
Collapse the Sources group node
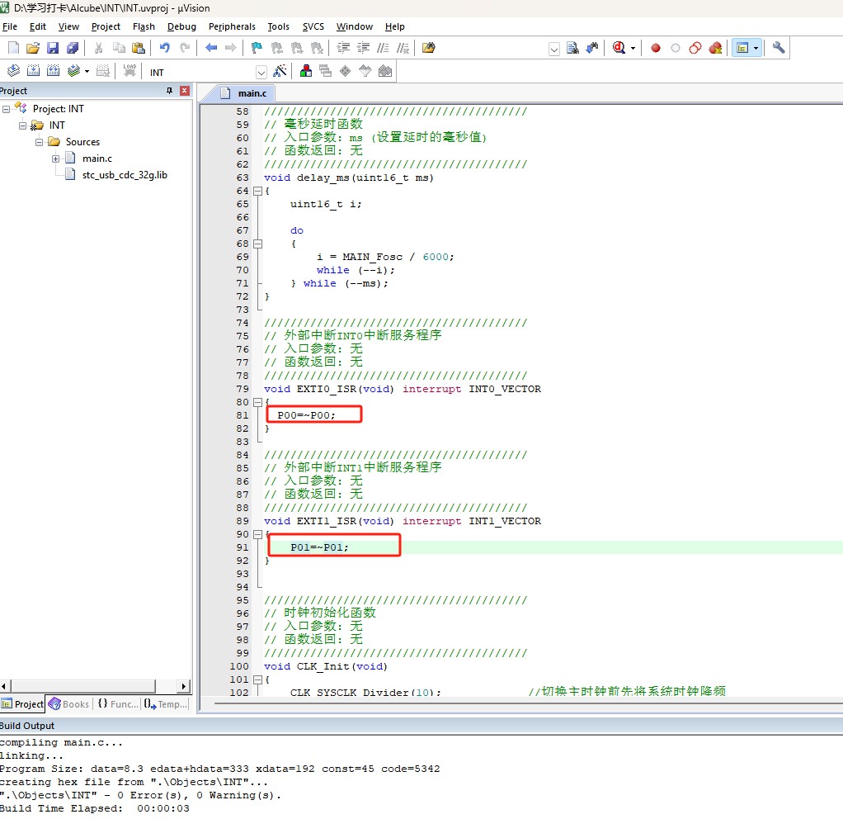40,143
